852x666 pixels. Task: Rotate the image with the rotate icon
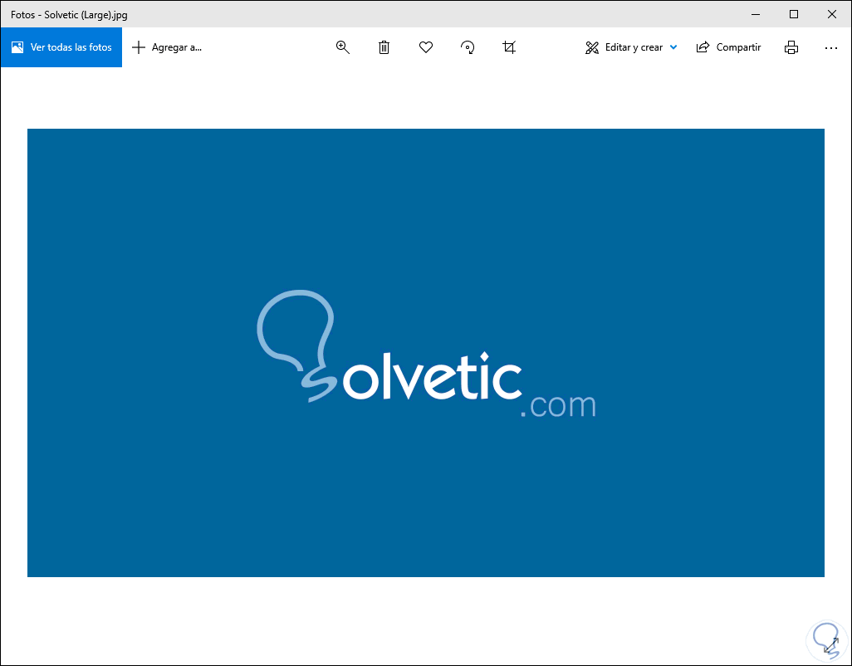click(468, 47)
